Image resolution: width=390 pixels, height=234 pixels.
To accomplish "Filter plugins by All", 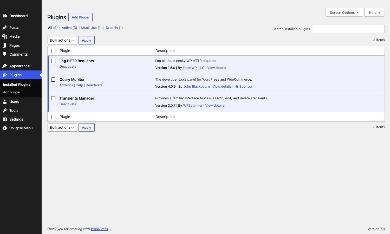I will click(x=50, y=28).
